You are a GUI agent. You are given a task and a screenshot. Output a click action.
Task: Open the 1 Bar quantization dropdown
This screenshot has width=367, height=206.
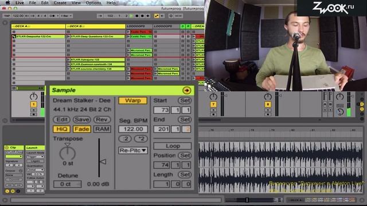click(67, 16)
